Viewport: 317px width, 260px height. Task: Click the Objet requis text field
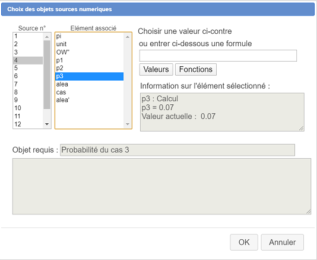click(x=177, y=150)
